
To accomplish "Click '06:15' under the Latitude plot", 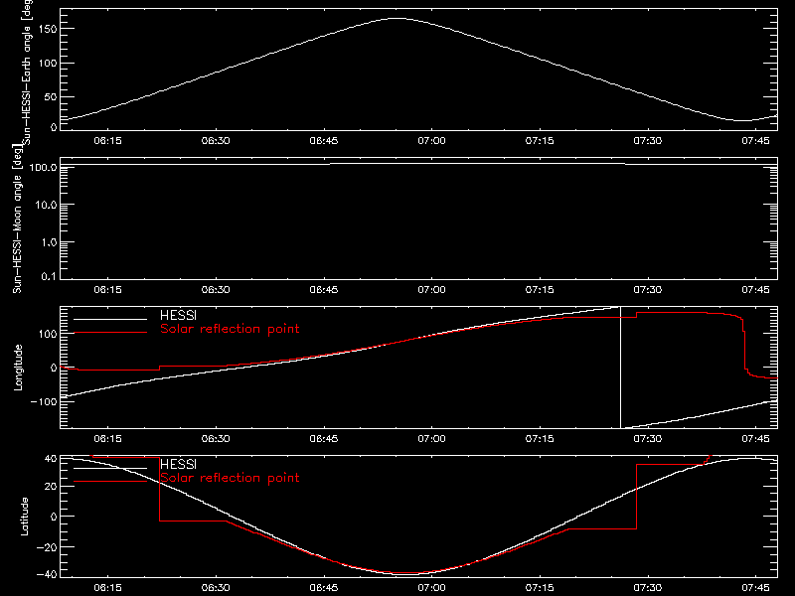I will click(x=107, y=587).
